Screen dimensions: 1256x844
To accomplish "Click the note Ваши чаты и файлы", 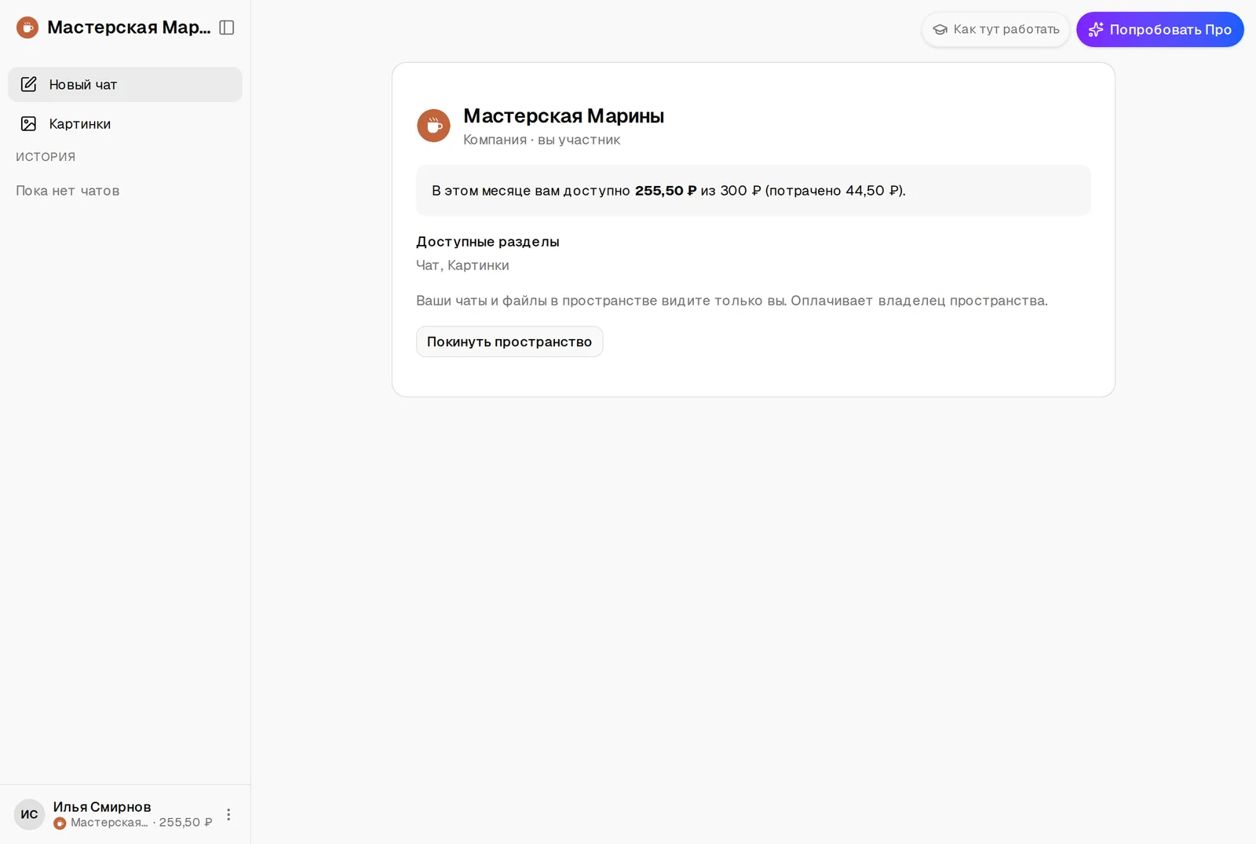I will [732, 301].
